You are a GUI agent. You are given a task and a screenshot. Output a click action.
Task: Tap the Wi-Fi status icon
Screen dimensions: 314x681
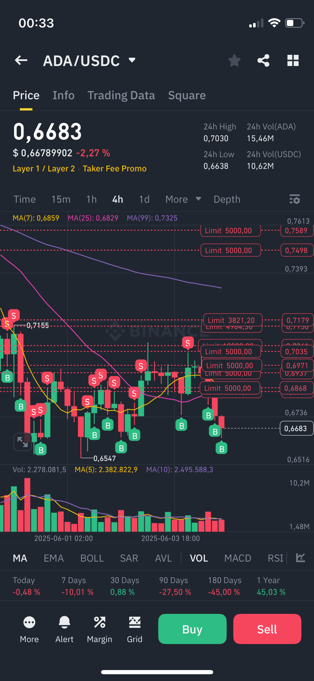[x=274, y=23]
